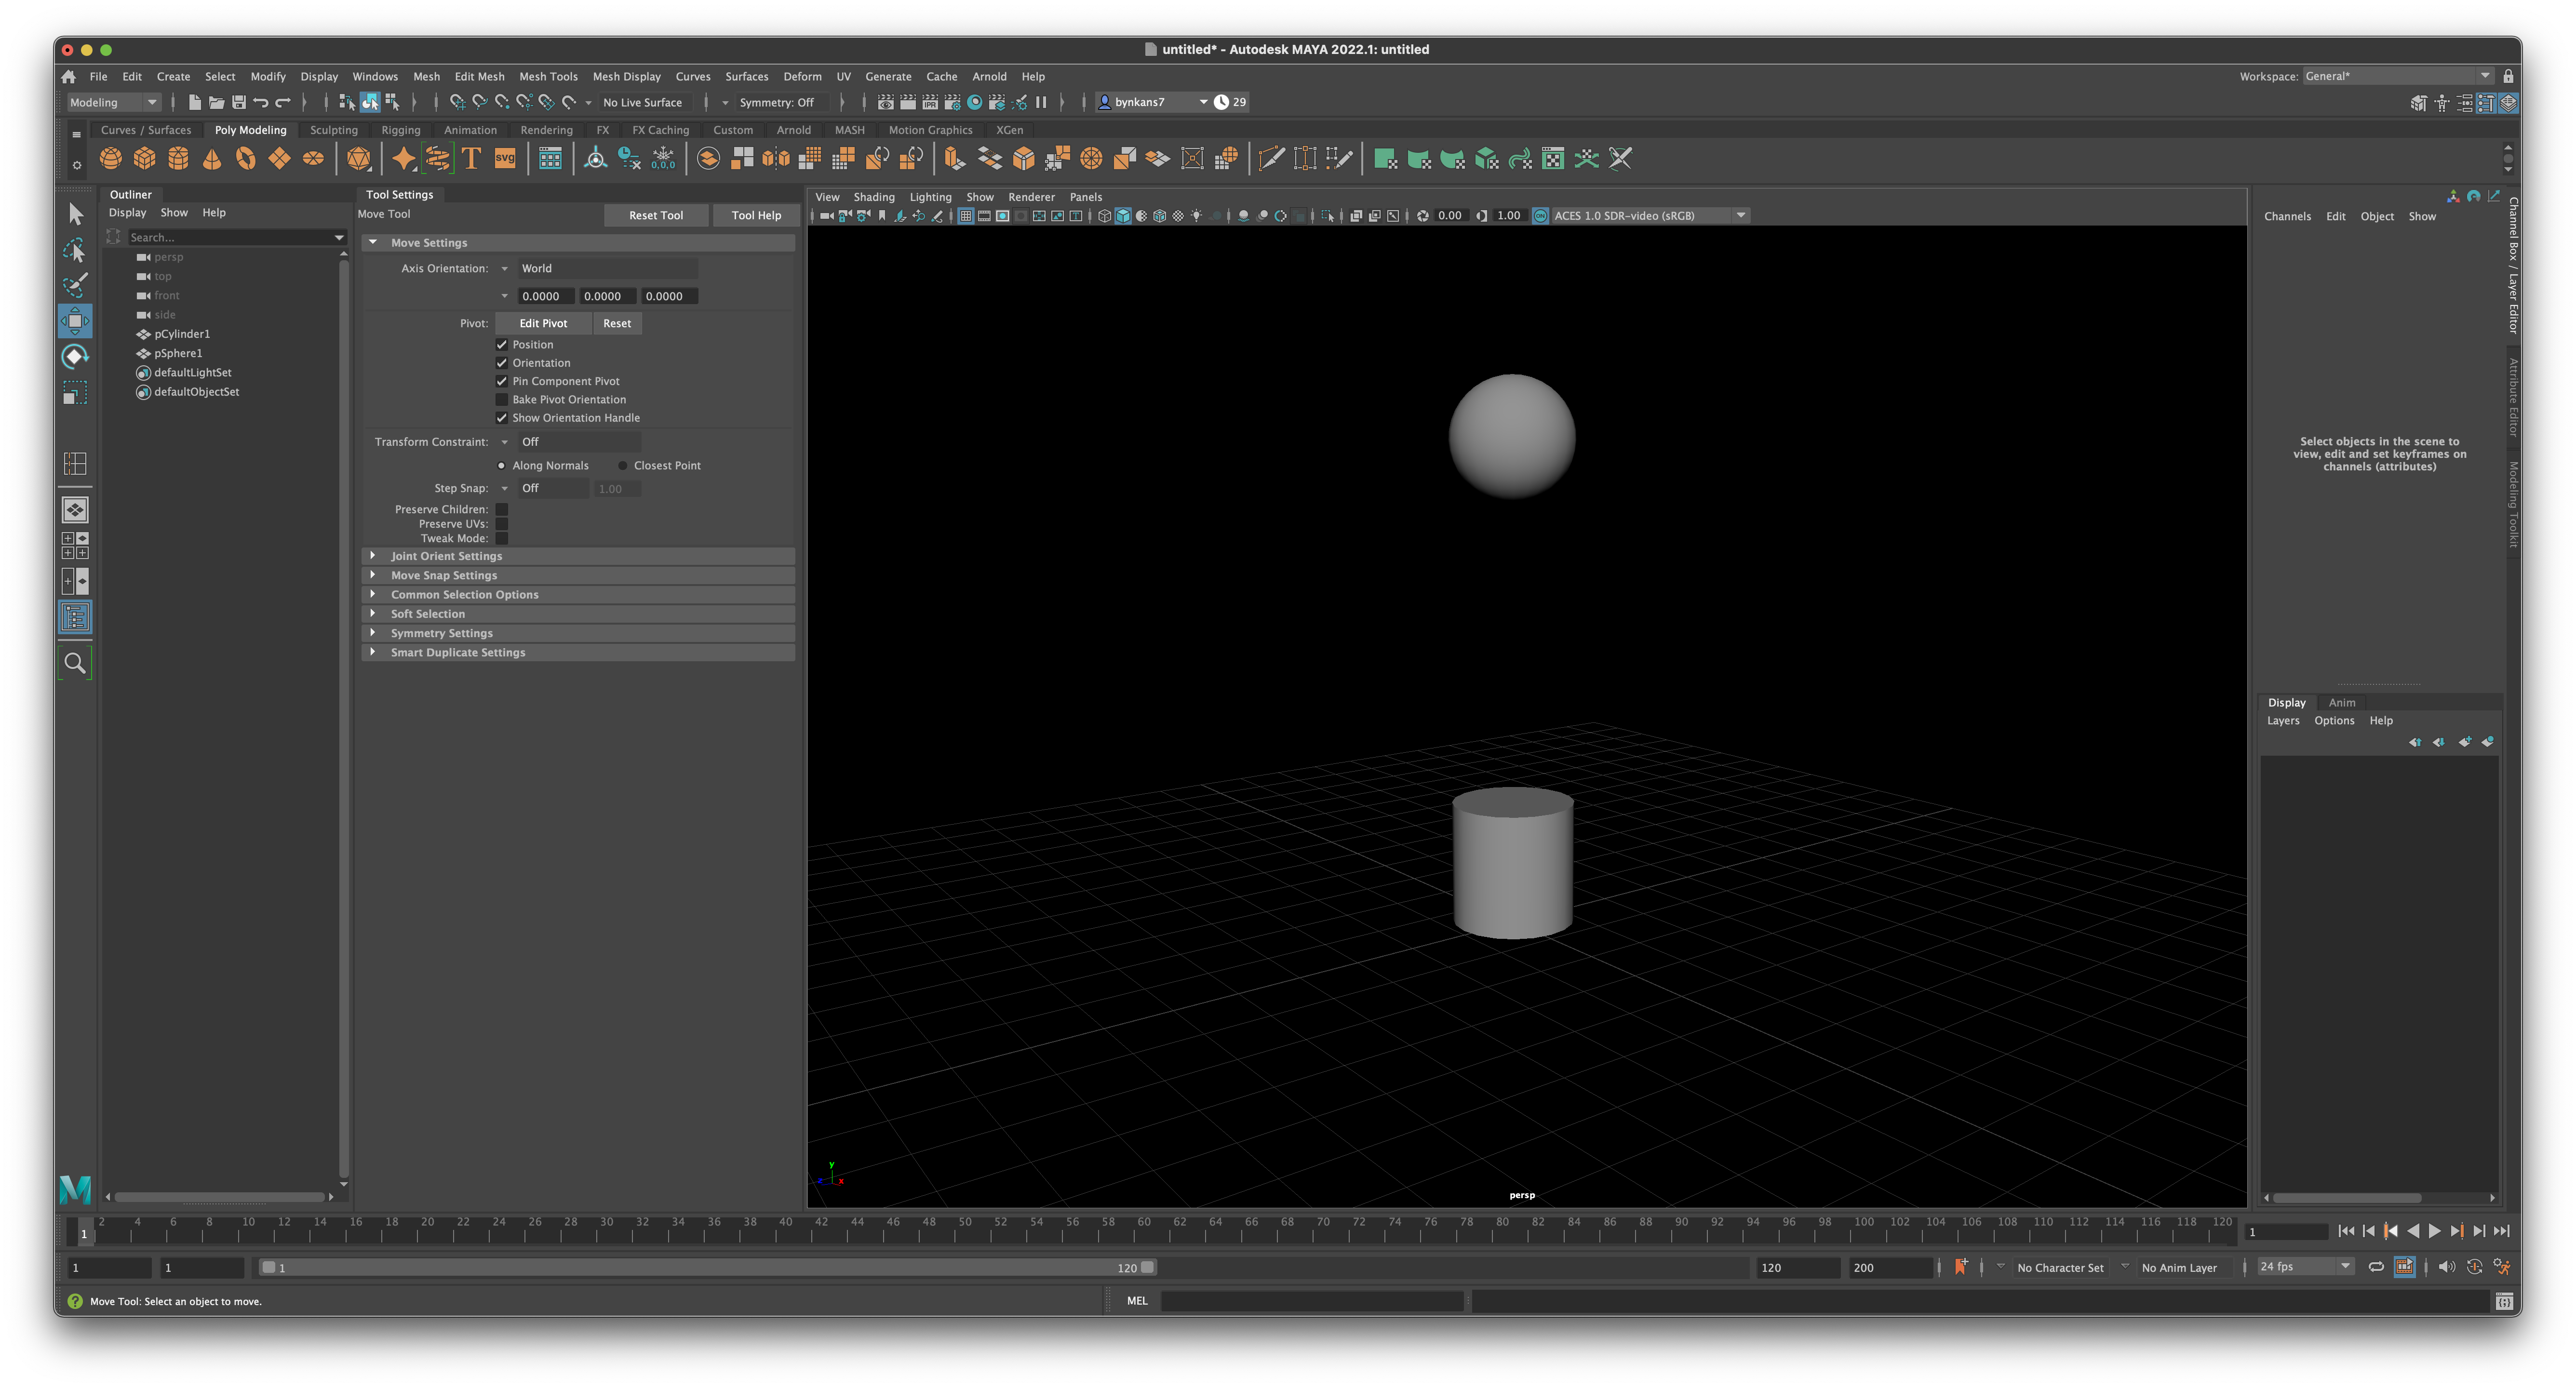2576x1388 pixels.
Task: Select the Lasso Select tool
Action: point(75,250)
